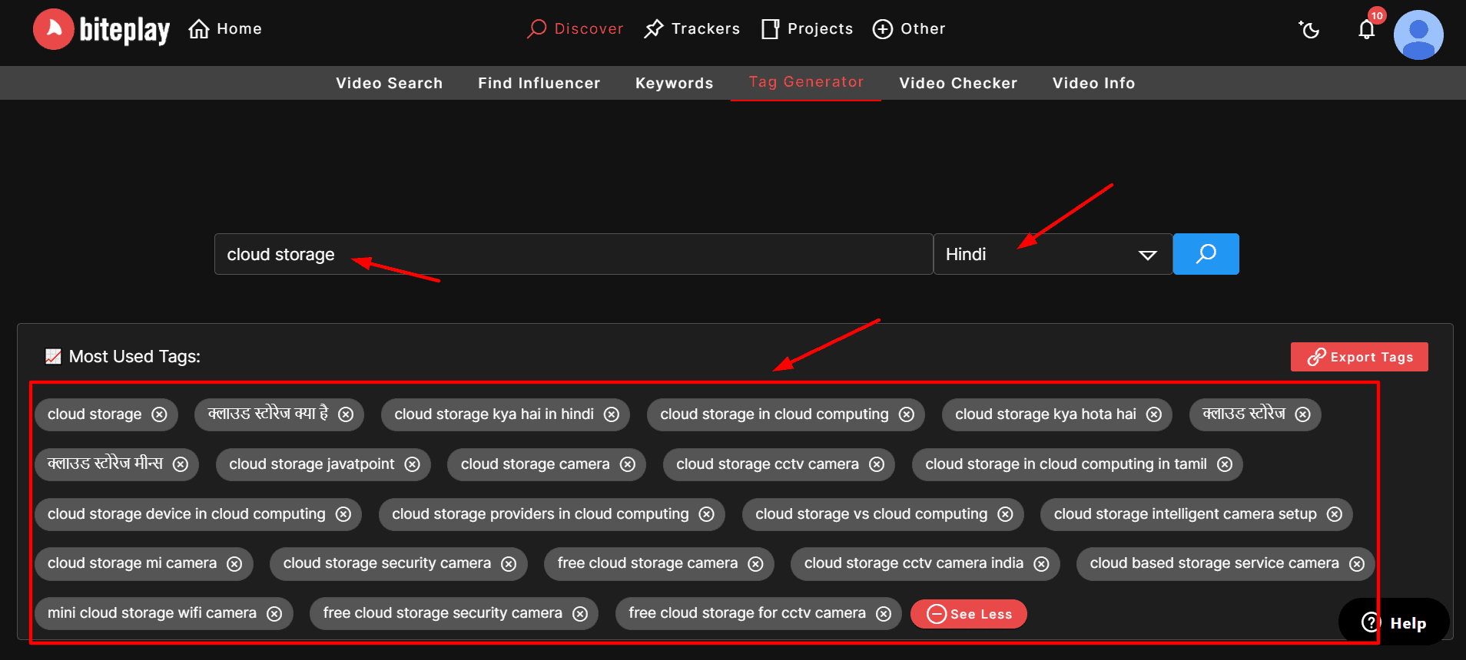This screenshot has height=660, width=1466.
Task: Click the cloud storage search field
Action: pos(572,254)
